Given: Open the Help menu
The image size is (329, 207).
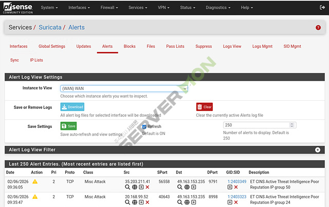Looking at the screenshot, I should coord(247,8).
